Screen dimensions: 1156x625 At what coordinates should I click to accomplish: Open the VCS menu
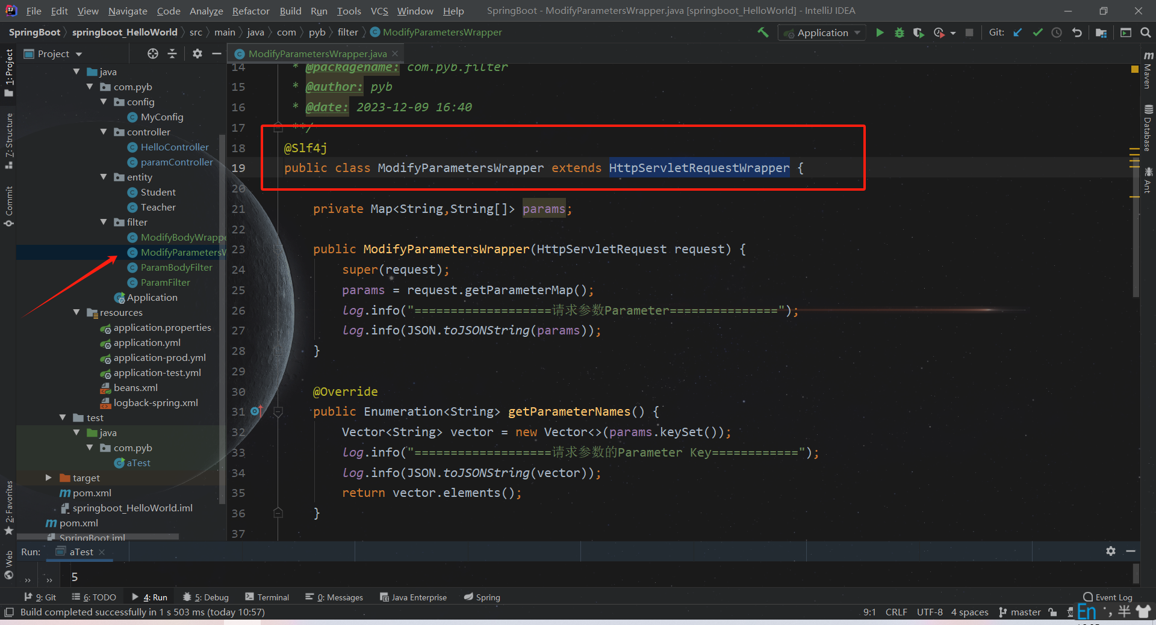pyautogui.click(x=379, y=11)
